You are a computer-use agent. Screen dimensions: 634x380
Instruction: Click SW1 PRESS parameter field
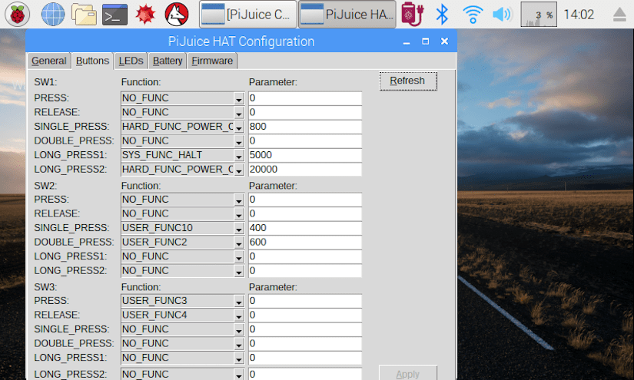pyautogui.click(x=305, y=98)
